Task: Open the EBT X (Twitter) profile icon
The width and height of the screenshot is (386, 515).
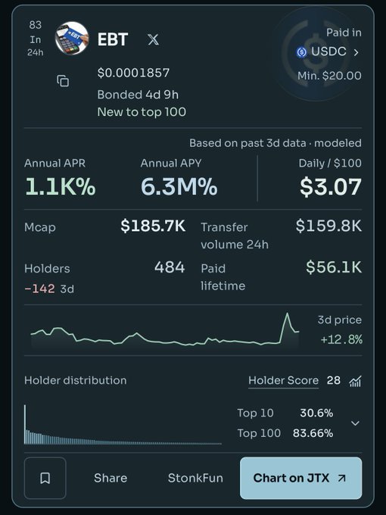Action: (153, 39)
